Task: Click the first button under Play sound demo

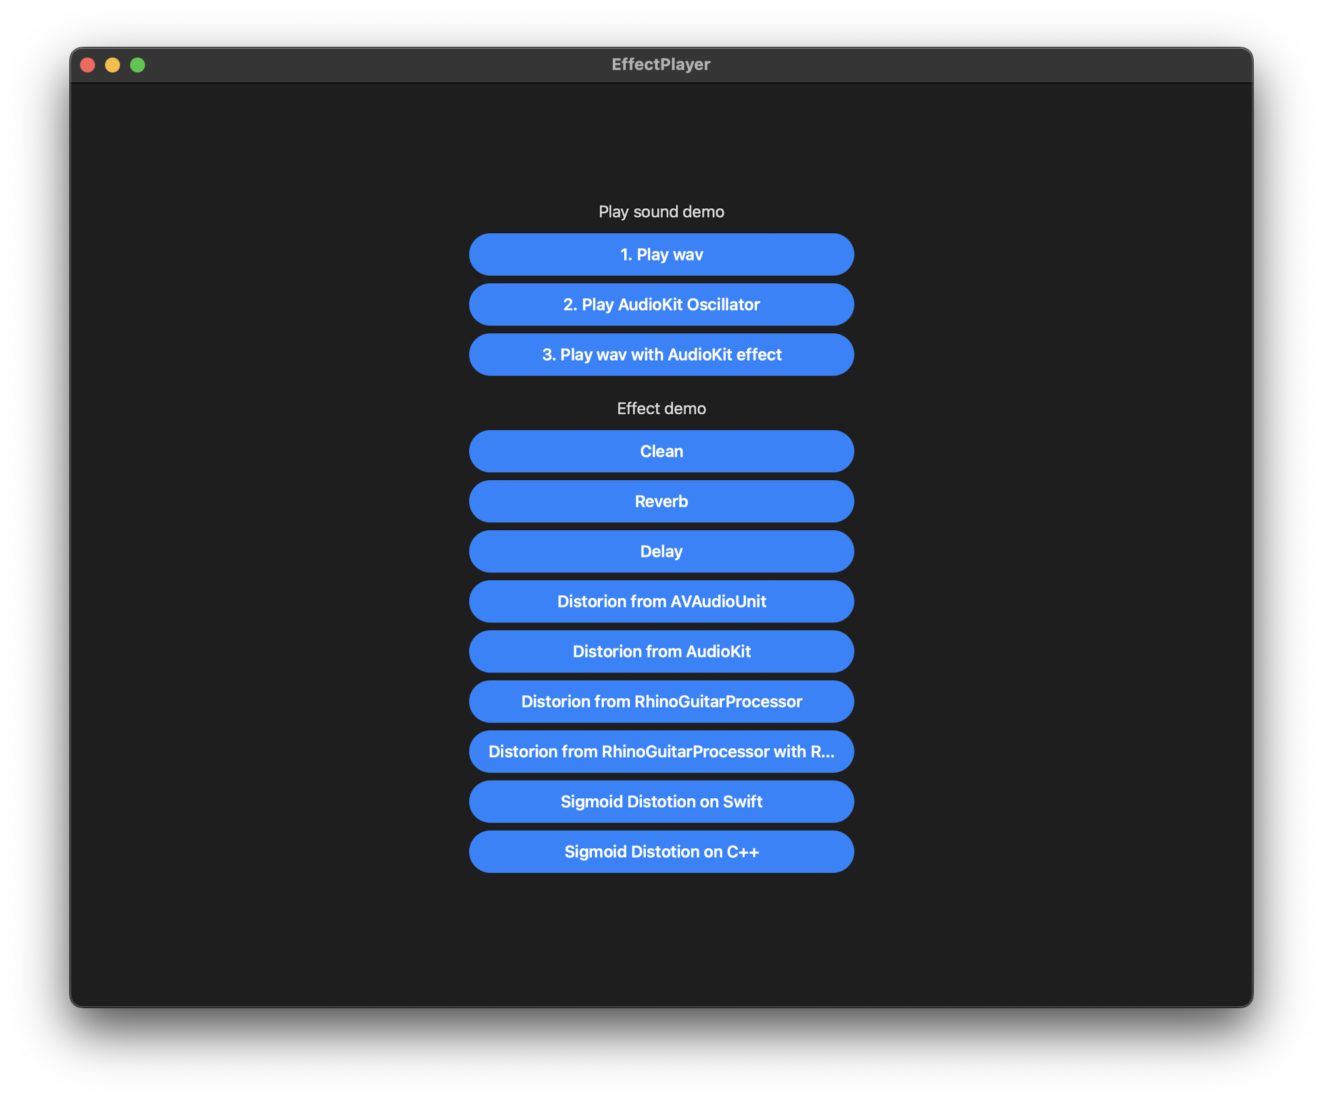Action: pyautogui.click(x=661, y=254)
